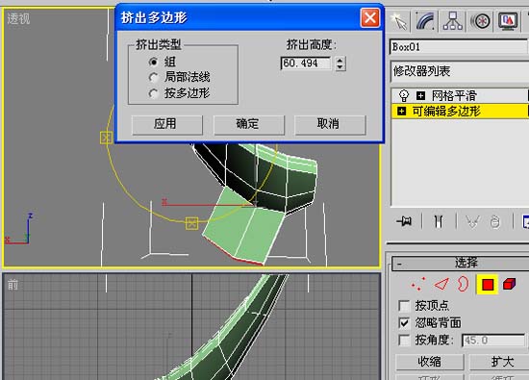Click the Pin Stack icon
Viewport: 529px width, 380px height.
[404, 221]
